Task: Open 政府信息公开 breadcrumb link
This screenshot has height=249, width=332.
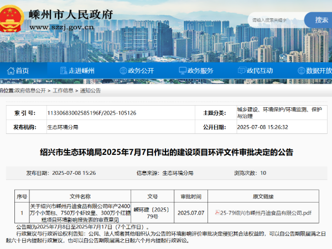Action: (x=30, y=90)
